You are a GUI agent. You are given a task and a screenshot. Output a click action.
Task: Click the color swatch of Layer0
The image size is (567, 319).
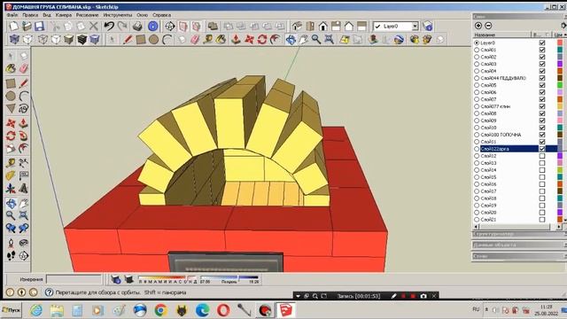point(560,43)
